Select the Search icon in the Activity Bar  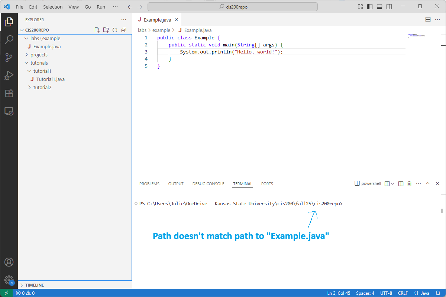point(9,39)
